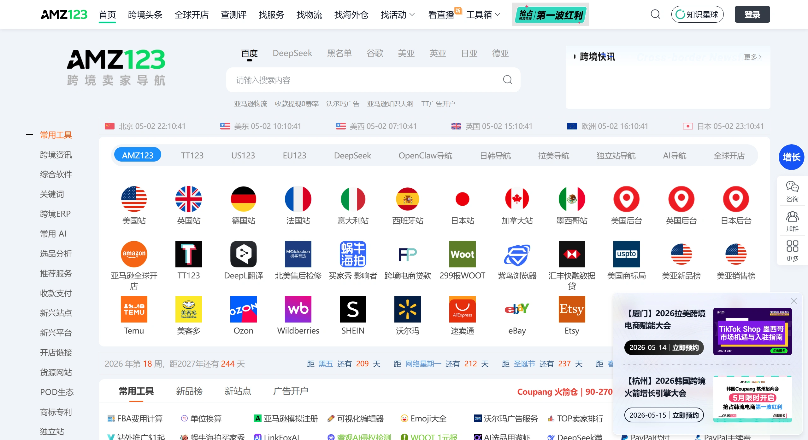The height and width of the screenshot is (440, 808).
Task: Click the 亚马逊物流 hot search link
Action: [251, 104]
